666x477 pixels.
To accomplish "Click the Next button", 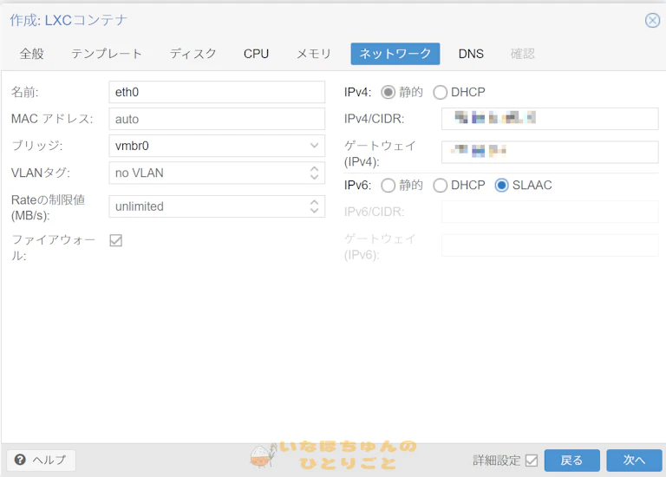I will click(x=634, y=460).
